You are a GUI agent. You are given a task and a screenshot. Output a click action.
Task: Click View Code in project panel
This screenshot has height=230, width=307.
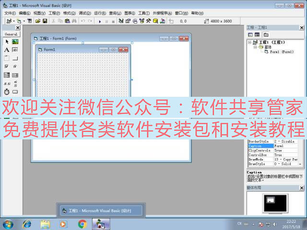pos(250,35)
